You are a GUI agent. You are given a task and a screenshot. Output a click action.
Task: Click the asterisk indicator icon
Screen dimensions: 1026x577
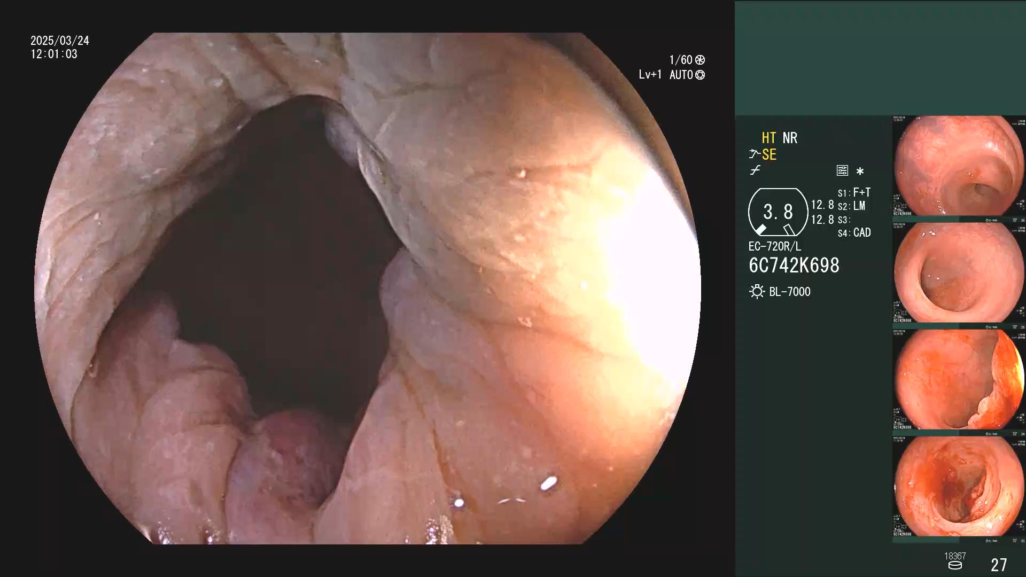(x=860, y=171)
